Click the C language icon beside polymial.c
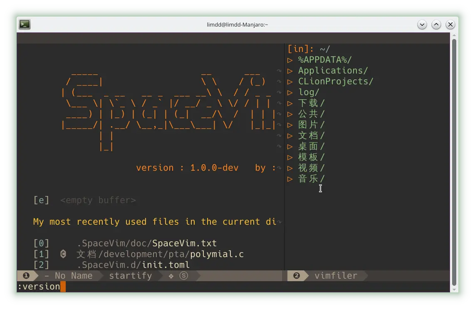Viewport: 475px width, 309px height. (63, 254)
